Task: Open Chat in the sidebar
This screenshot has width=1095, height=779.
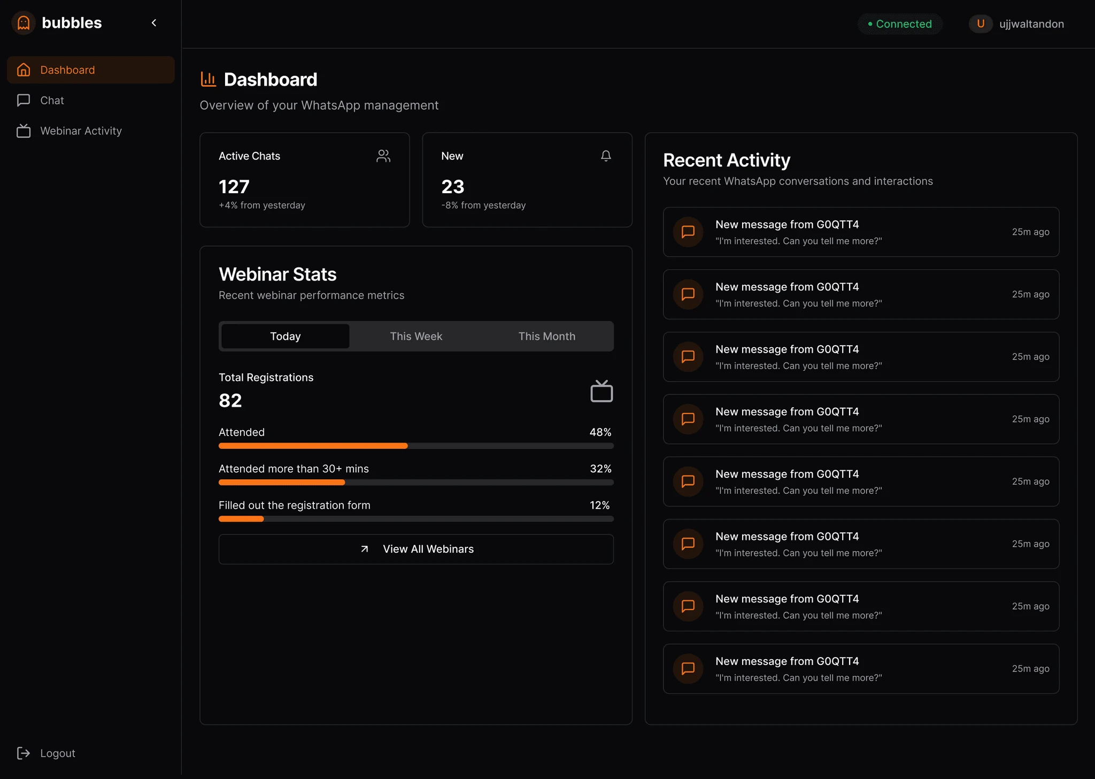Action: tap(91, 101)
